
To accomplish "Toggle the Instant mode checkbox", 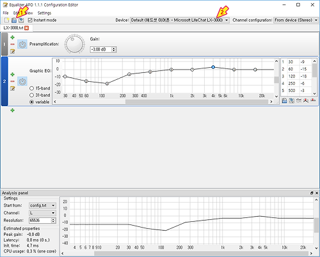I will [30, 20].
